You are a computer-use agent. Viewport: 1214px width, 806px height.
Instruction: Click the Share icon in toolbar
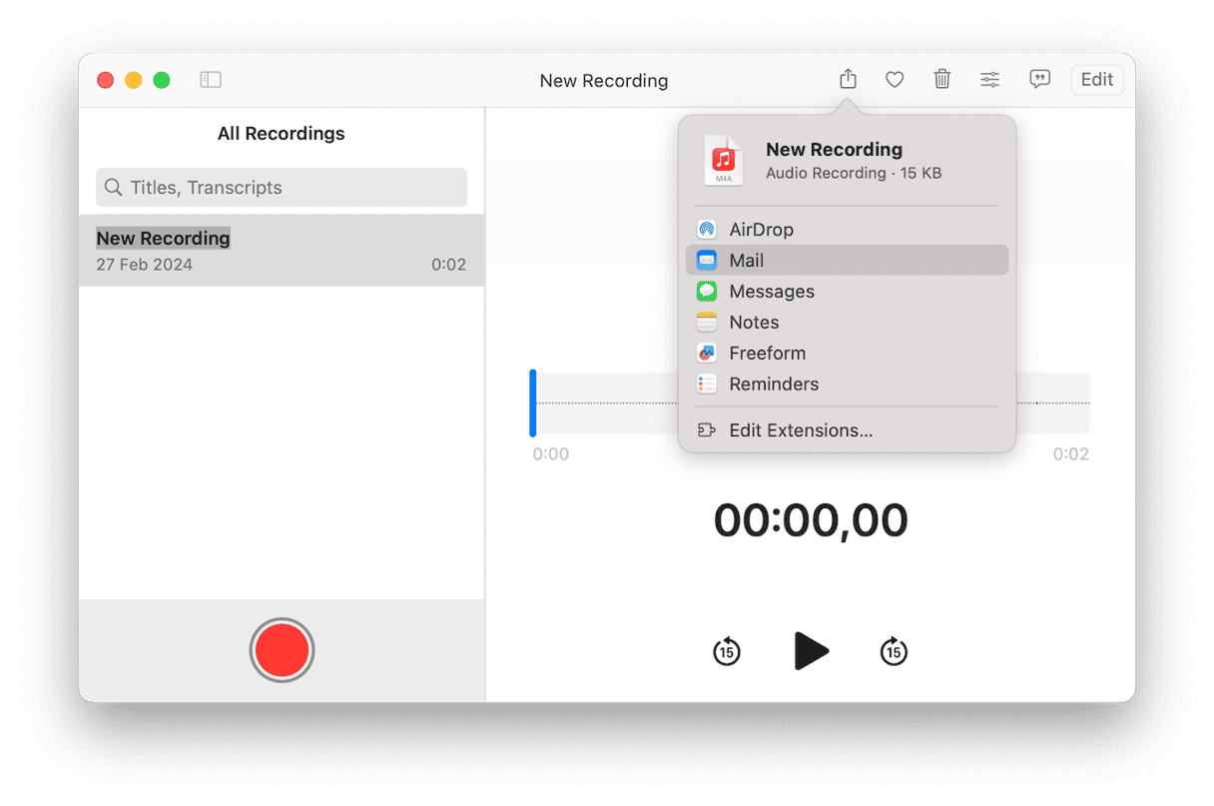tap(848, 80)
